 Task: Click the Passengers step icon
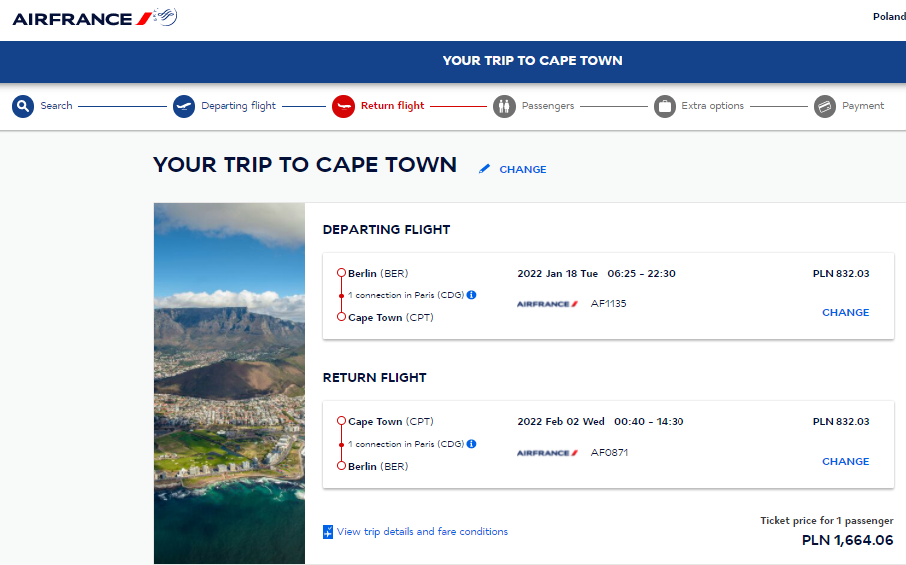(505, 107)
